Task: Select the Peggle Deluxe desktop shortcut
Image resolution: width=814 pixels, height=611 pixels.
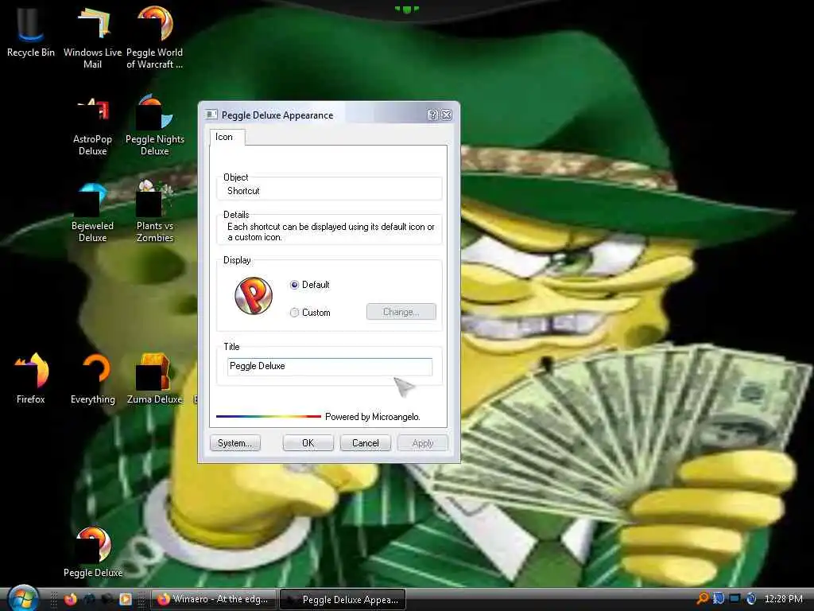Action: (93, 552)
